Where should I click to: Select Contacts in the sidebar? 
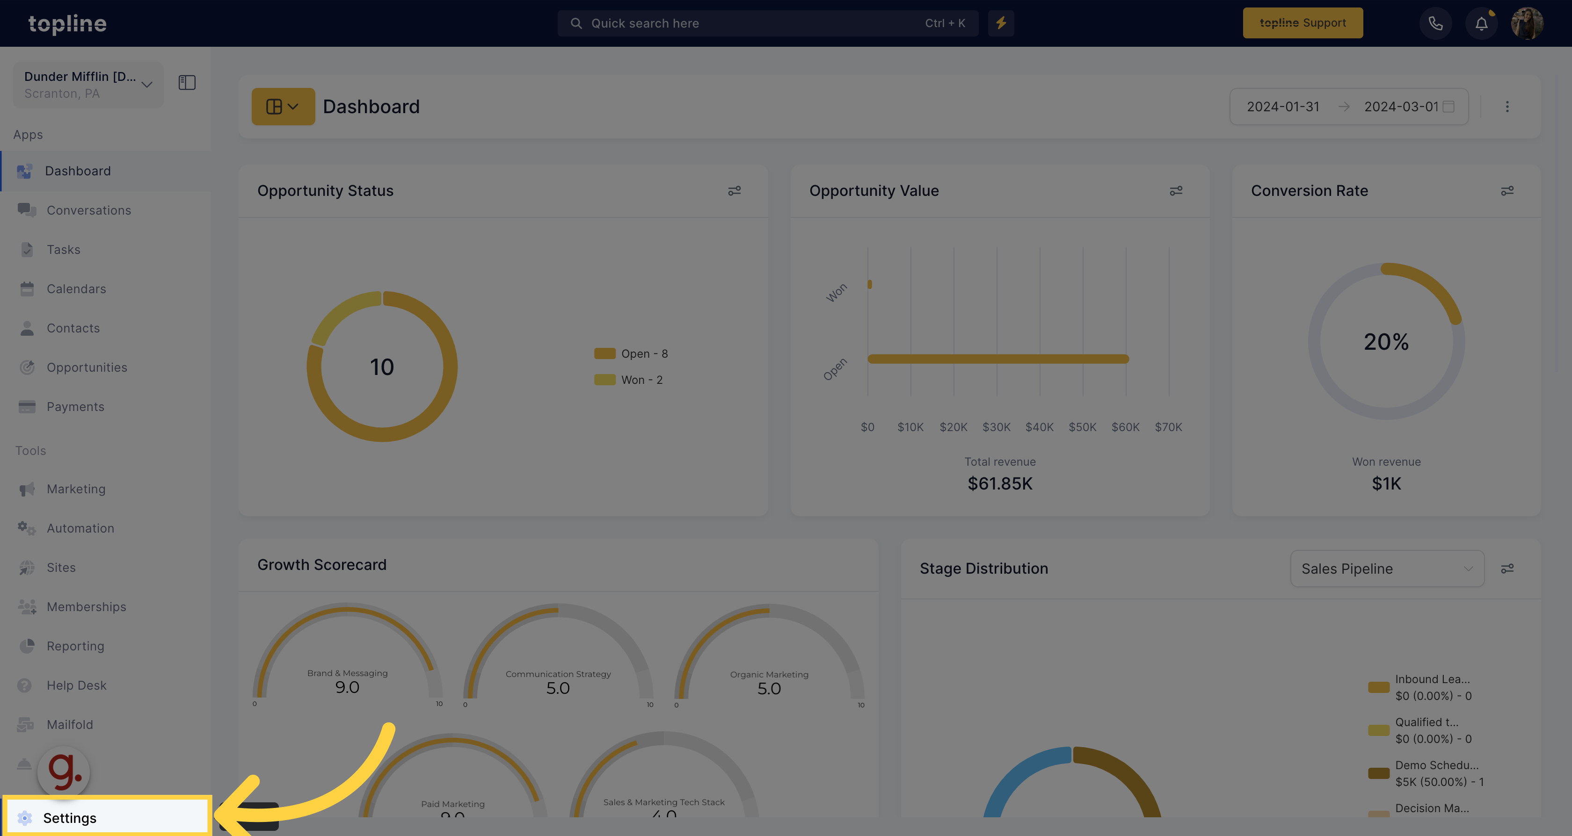point(73,328)
